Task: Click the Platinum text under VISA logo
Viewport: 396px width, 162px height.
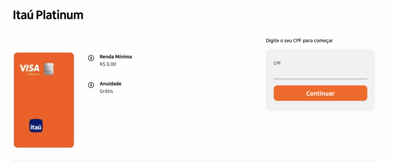Action: [x=33, y=74]
